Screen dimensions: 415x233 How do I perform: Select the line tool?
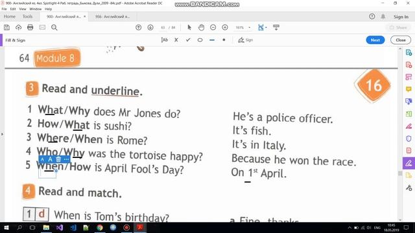click(x=212, y=40)
